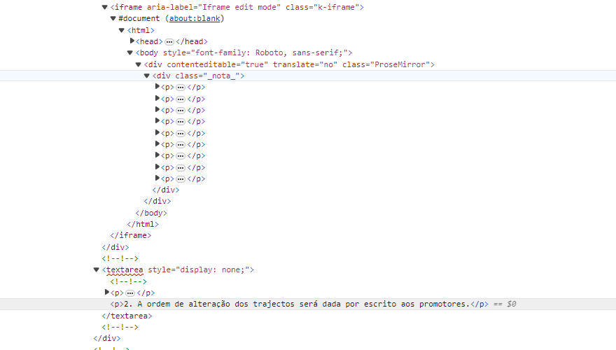The height and width of the screenshot is (350, 616).
Task: Expand the first p element in _nota_ div
Action: click(157, 87)
